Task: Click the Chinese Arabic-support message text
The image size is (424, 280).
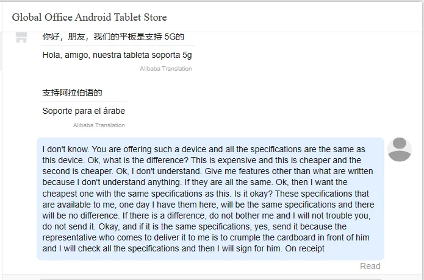Action: tap(72, 93)
